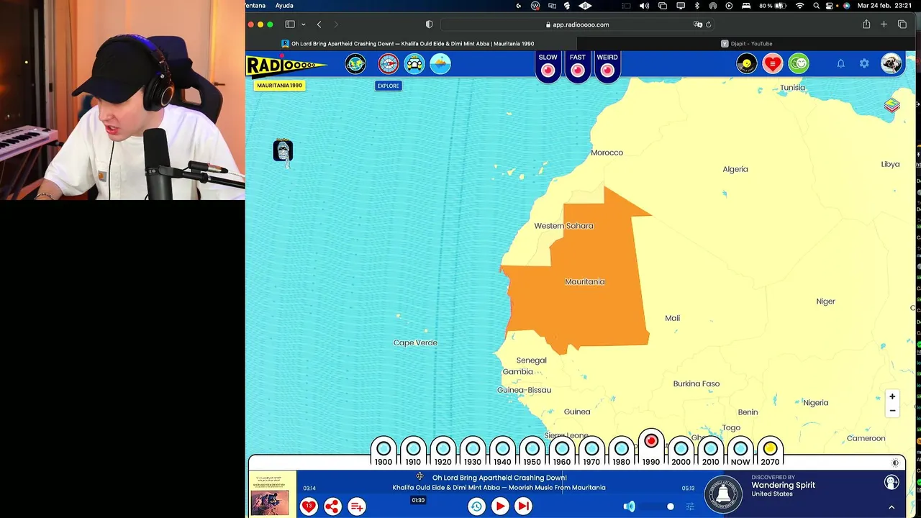Click the Safari address bar
The height and width of the screenshot is (518, 921).
tap(577, 24)
